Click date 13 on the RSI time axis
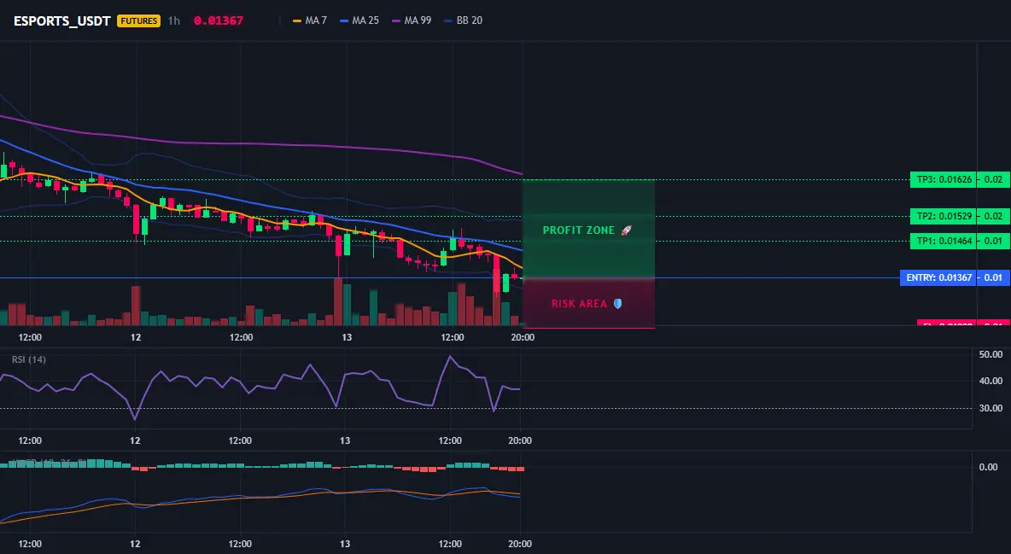 click(346, 440)
